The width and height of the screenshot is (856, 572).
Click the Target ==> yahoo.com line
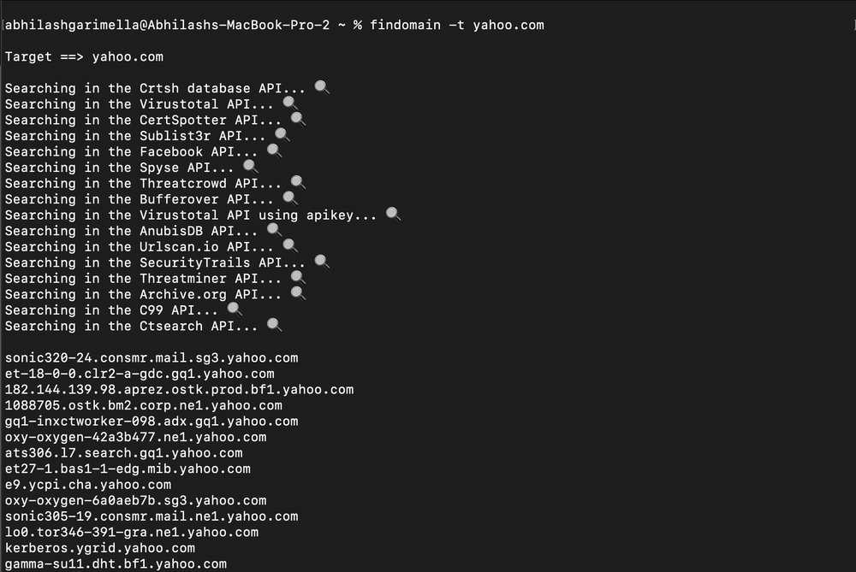(84, 56)
